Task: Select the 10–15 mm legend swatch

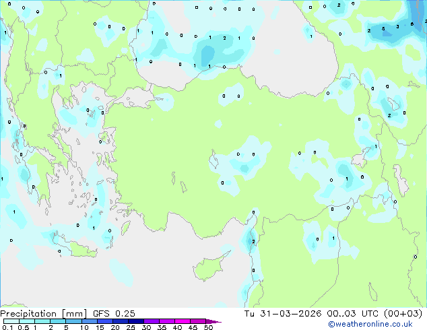Action: (x=90, y=321)
